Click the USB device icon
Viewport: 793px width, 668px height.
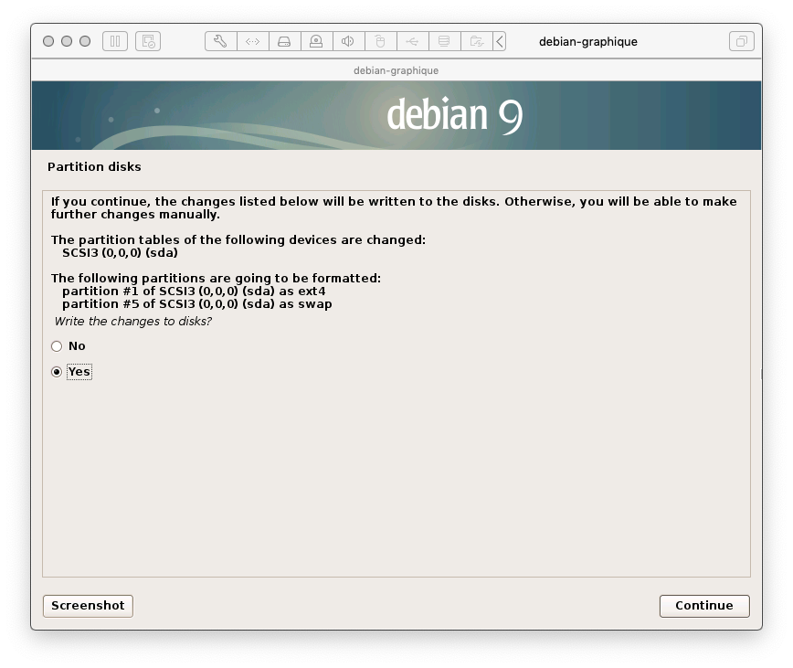[x=412, y=41]
